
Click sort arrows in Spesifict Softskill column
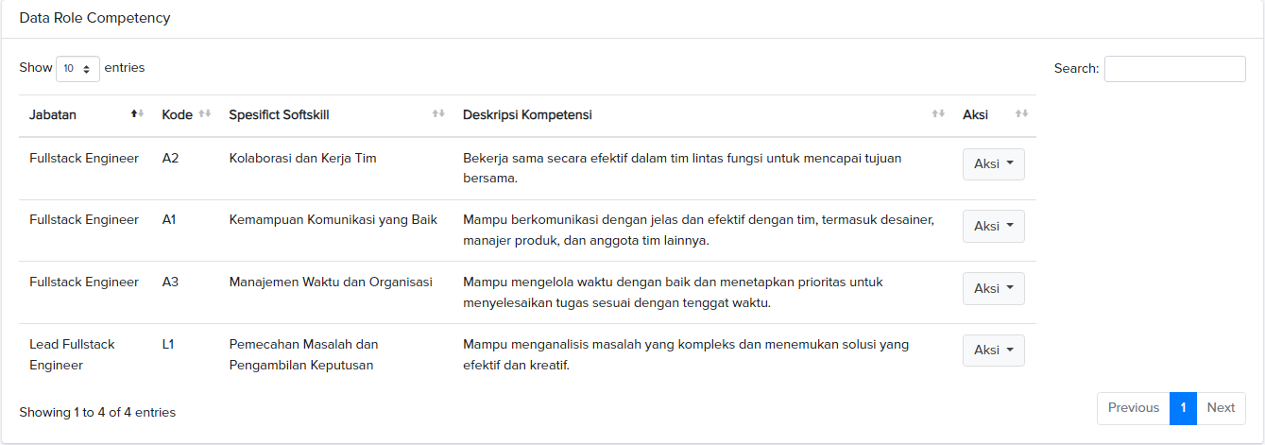(x=437, y=114)
